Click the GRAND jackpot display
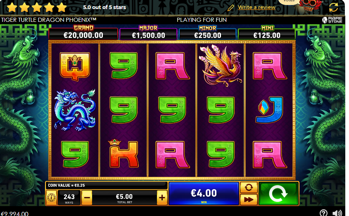Screen dimensions: 349x216 (83, 33)
